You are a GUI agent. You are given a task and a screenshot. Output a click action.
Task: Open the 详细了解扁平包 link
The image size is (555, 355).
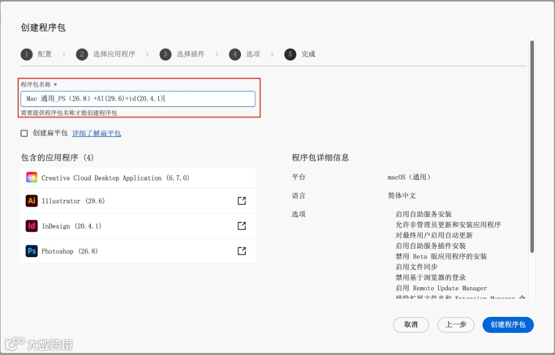point(97,133)
